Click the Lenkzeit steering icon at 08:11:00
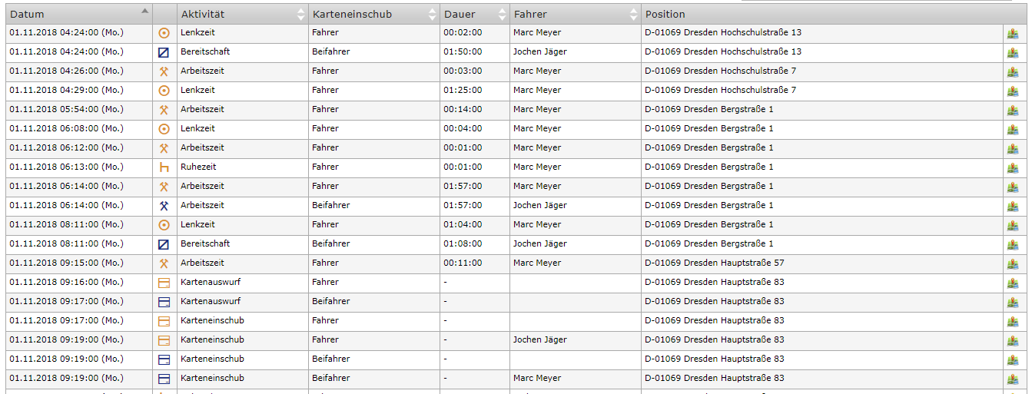 click(164, 225)
